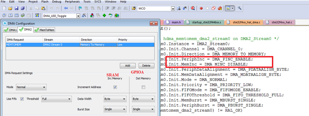Open the stm32f4xx_hal.c editor tab
This screenshot has width=309, height=116.
click(279, 22)
